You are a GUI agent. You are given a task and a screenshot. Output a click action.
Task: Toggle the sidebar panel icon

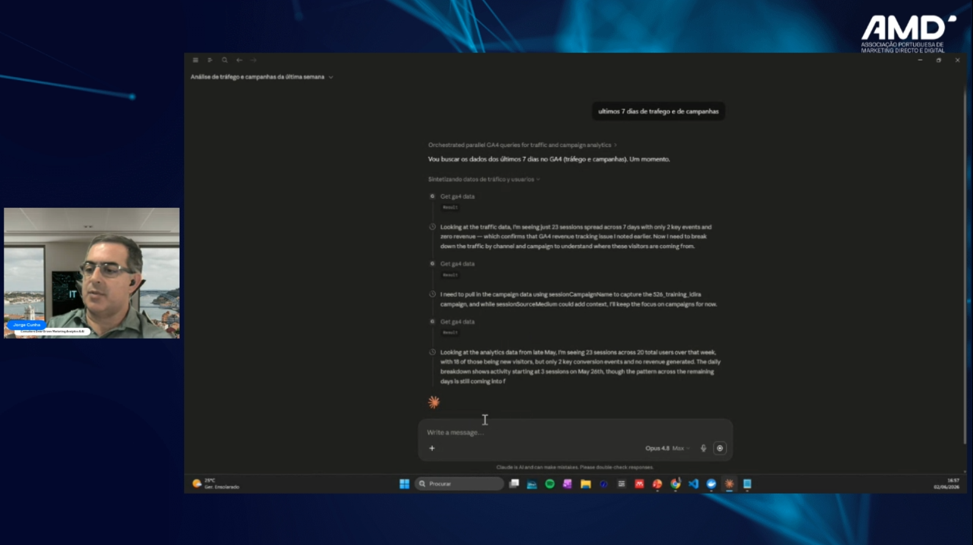(x=210, y=60)
